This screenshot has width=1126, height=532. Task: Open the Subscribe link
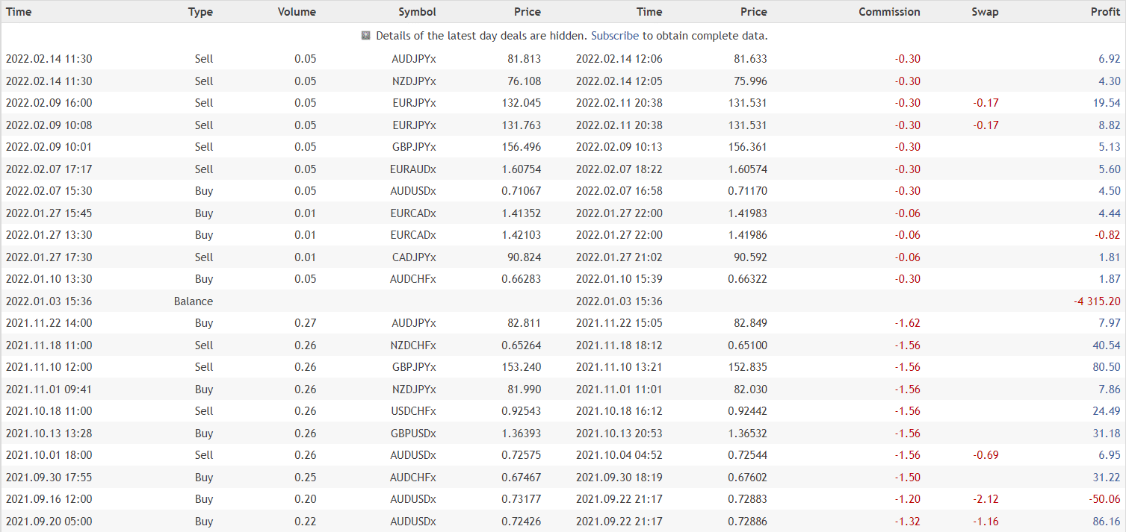pos(614,36)
